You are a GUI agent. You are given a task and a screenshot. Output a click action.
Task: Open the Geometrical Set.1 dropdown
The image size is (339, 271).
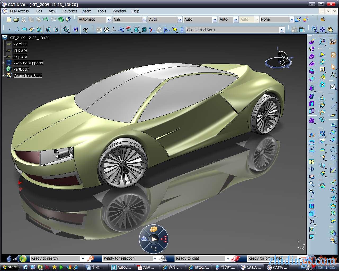(x=282, y=30)
